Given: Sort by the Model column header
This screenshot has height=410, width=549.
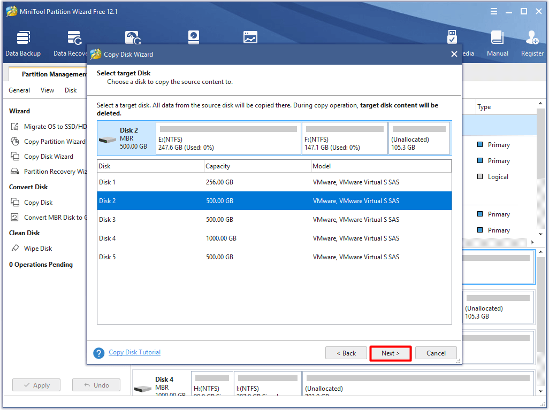Looking at the screenshot, I should (382, 166).
